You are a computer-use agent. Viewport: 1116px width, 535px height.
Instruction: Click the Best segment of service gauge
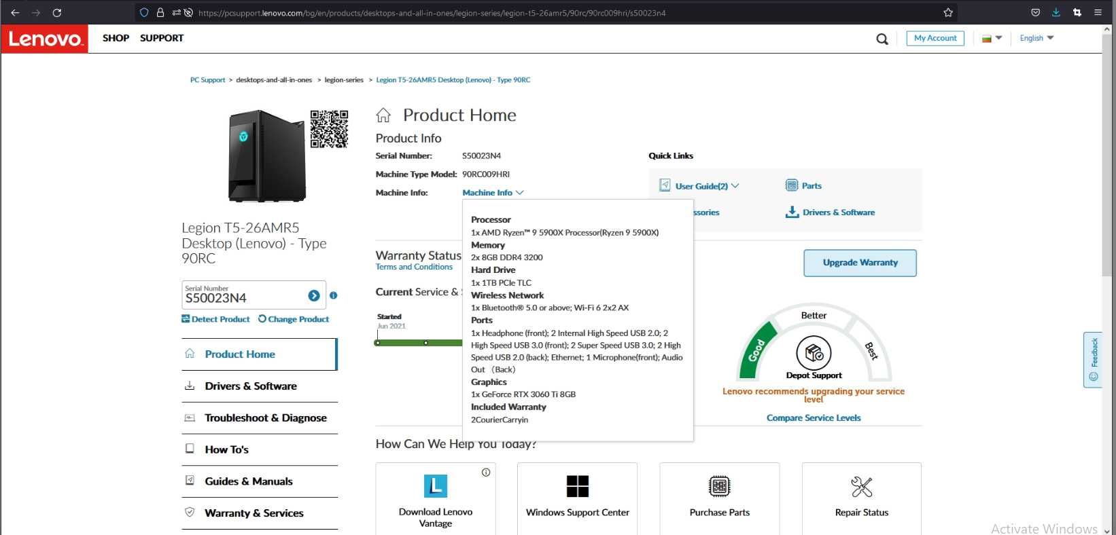pyautogui.click(x=871, y=350)
